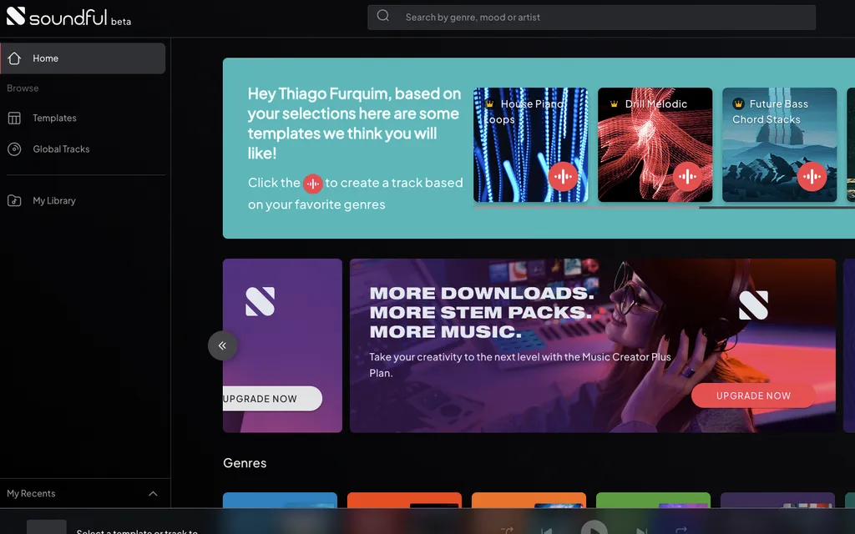
Task: Open Global Tracks from the sidebar
Action: [x=61, y=149]
